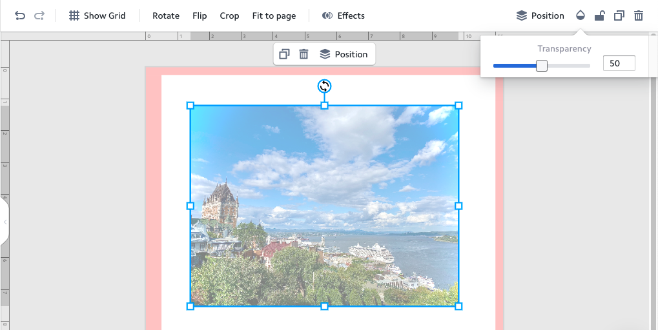Open the Rotate option
This screenshot has height=330, width=658.
tap(166, 16)
